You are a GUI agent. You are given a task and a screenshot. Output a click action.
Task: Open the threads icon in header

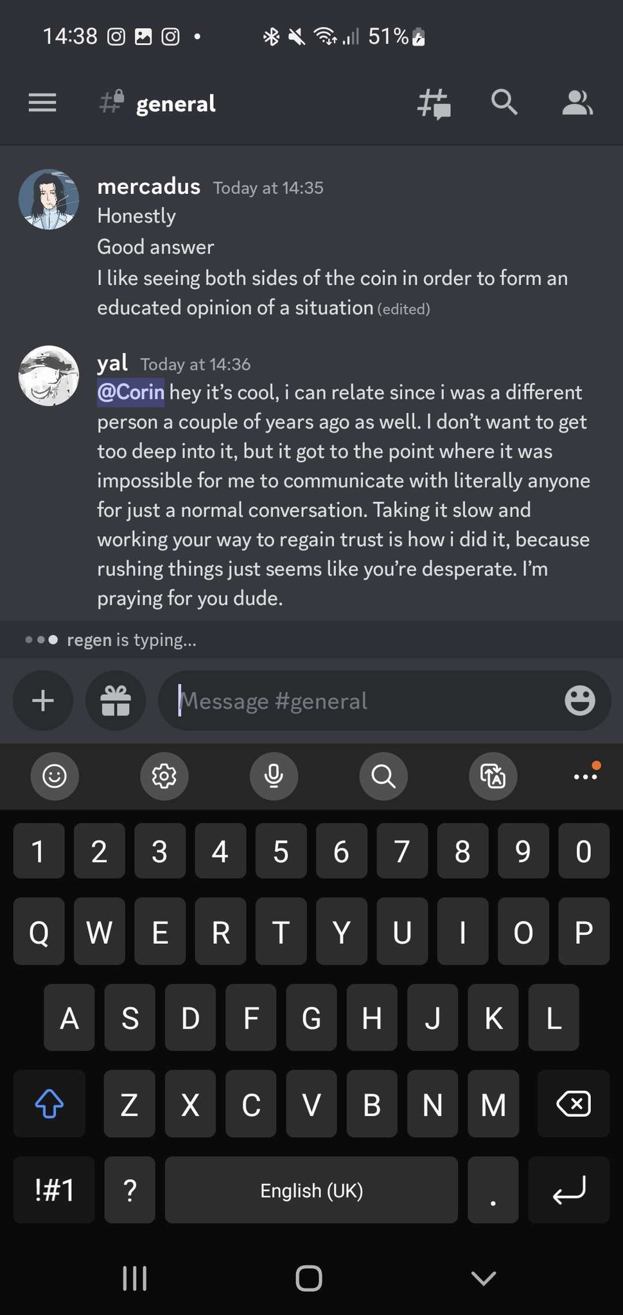(x=434, y=103)
